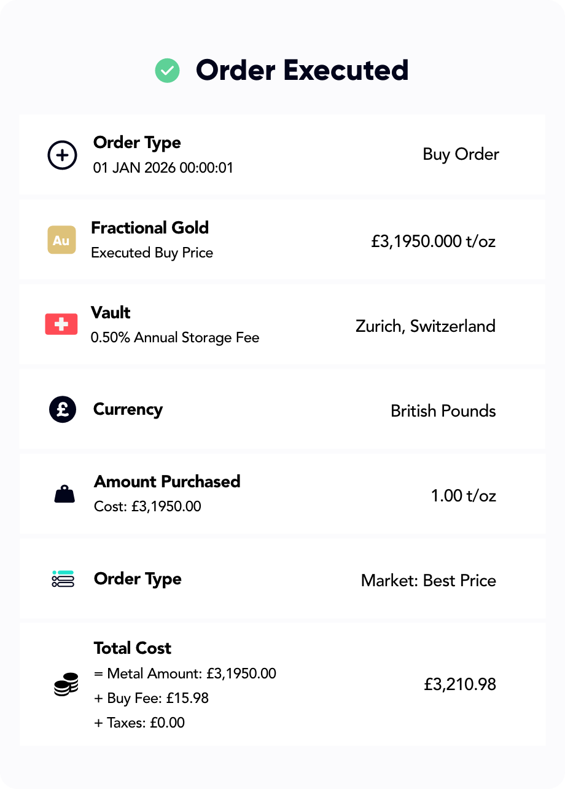Click the total cost £3,210.98
The image size is (565, 789).
coord(459,685)
